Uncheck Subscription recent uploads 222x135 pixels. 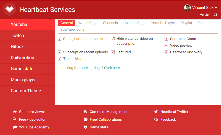click(x=59, y=52)
